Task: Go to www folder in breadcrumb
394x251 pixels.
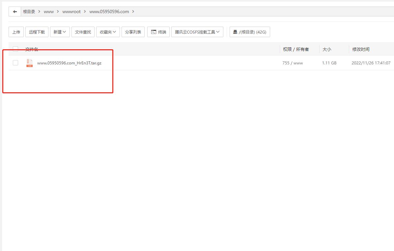Action: click(x=49, y=11)
